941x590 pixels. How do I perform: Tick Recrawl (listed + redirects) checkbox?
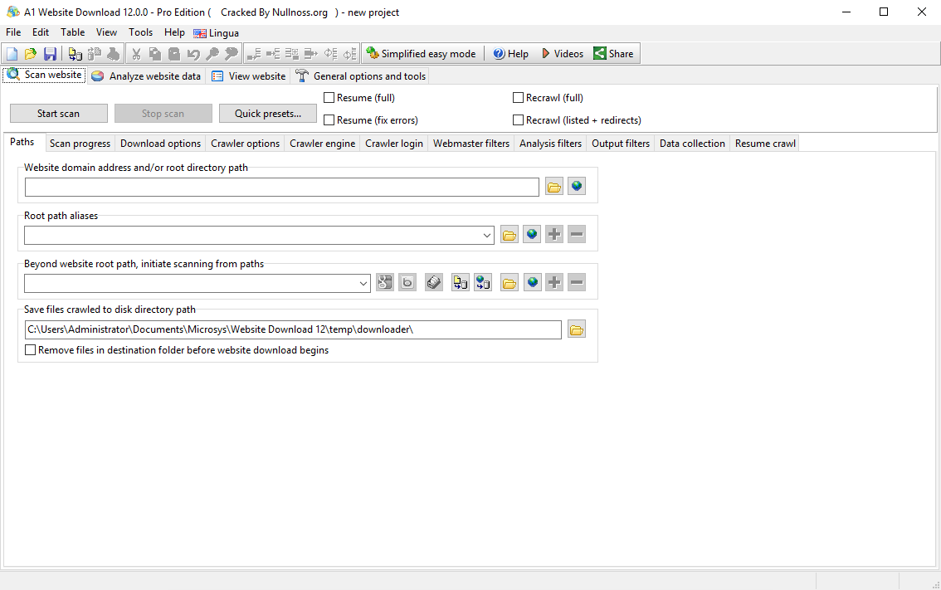tap(518, 120)
